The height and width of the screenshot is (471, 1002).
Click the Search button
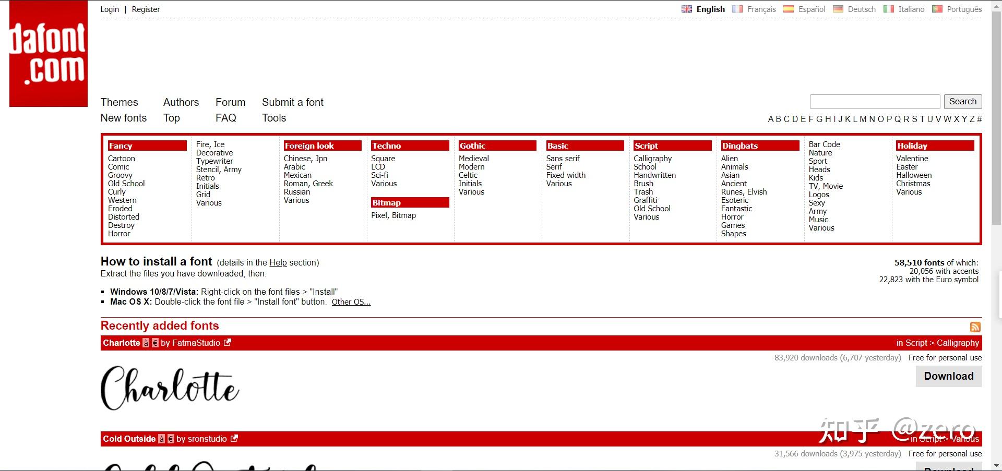pyautogui.click(x=963, y=102)
